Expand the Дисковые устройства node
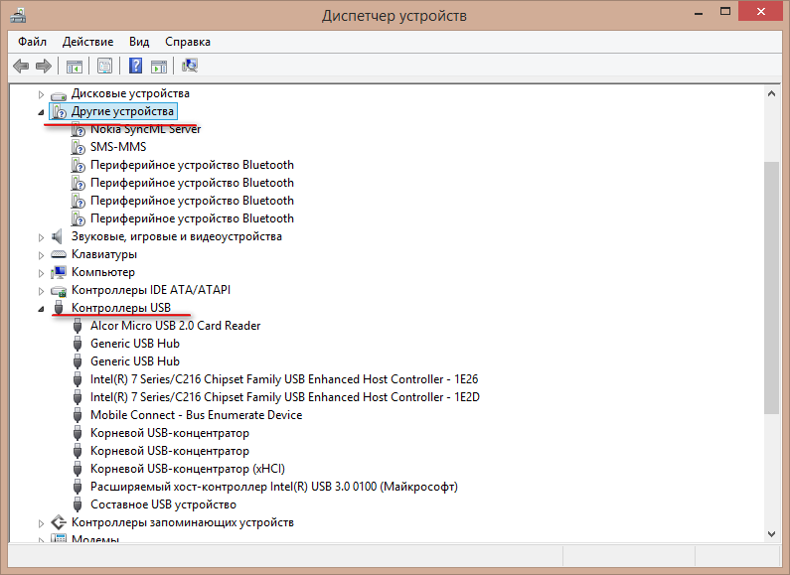 (x=42, y=94)
